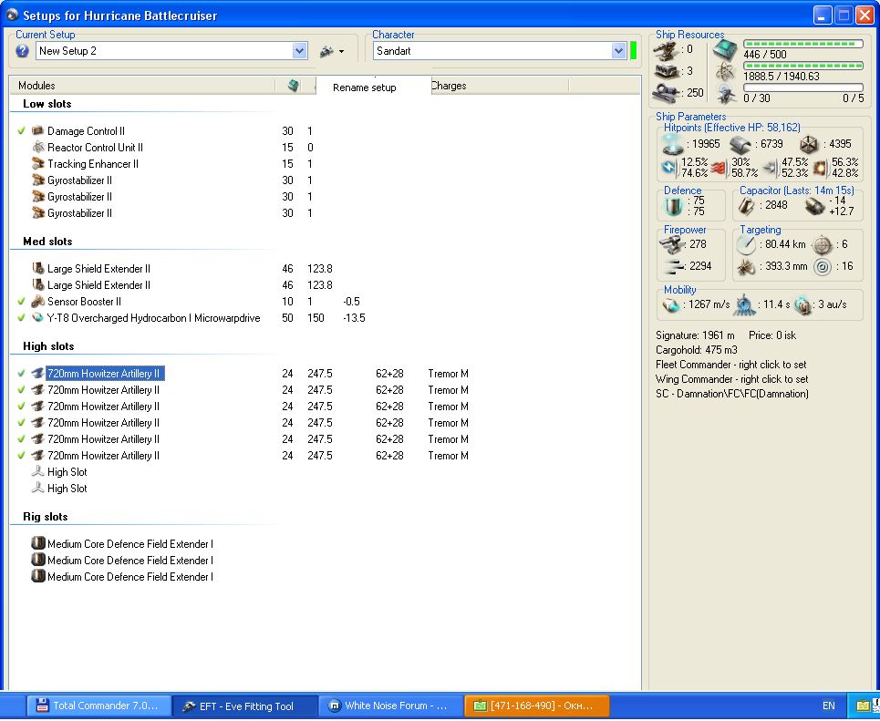Click the EM resistance icon
880x721 pixels.
[669, 167]
